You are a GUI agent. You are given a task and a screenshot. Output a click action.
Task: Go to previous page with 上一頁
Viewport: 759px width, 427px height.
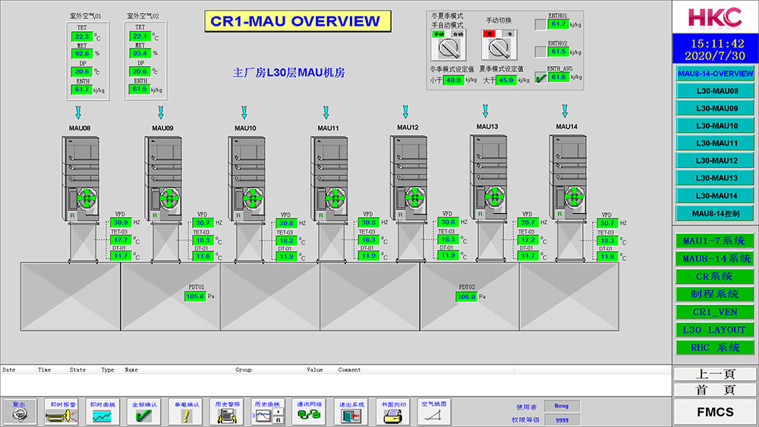716,374
